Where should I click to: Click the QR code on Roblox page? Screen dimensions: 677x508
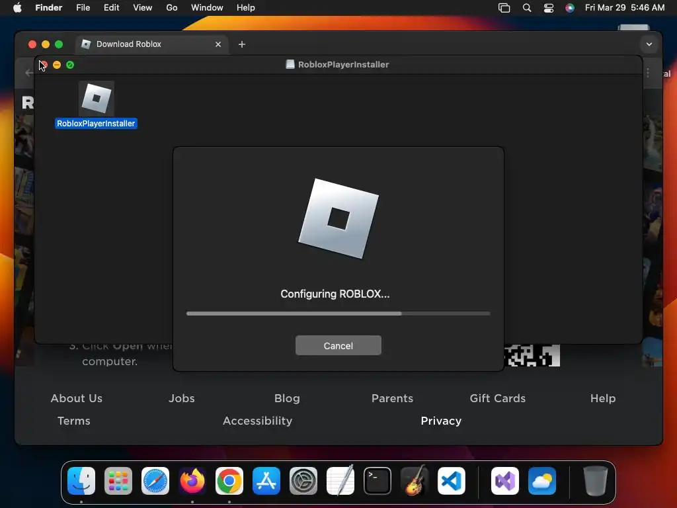[x=532, y=355]
